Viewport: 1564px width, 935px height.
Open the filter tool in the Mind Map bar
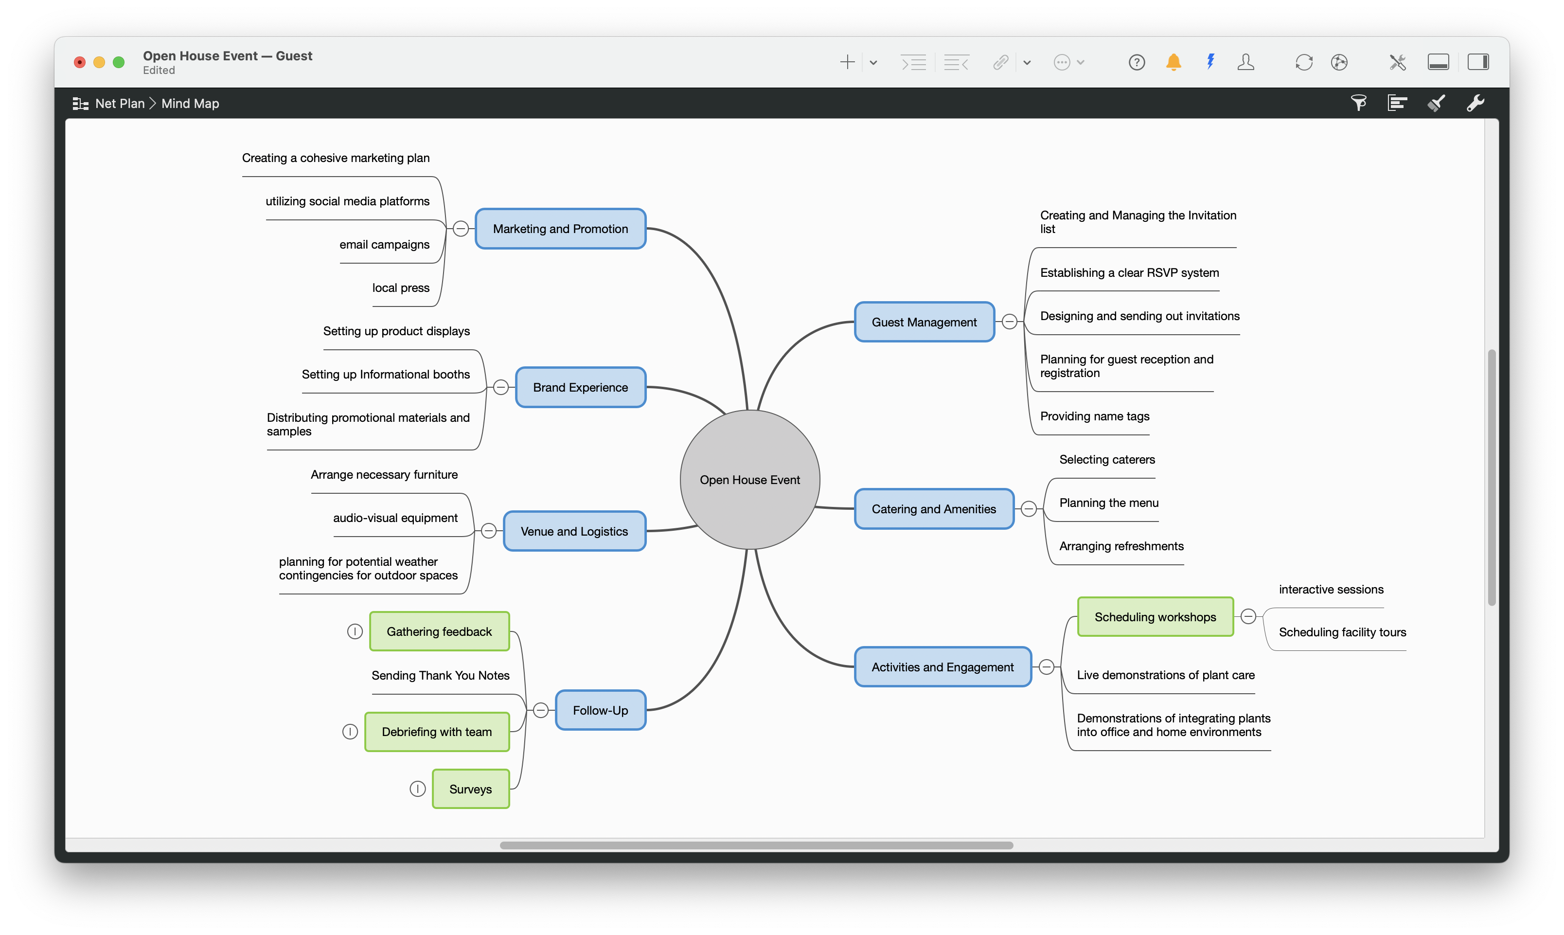[1359, 103]
